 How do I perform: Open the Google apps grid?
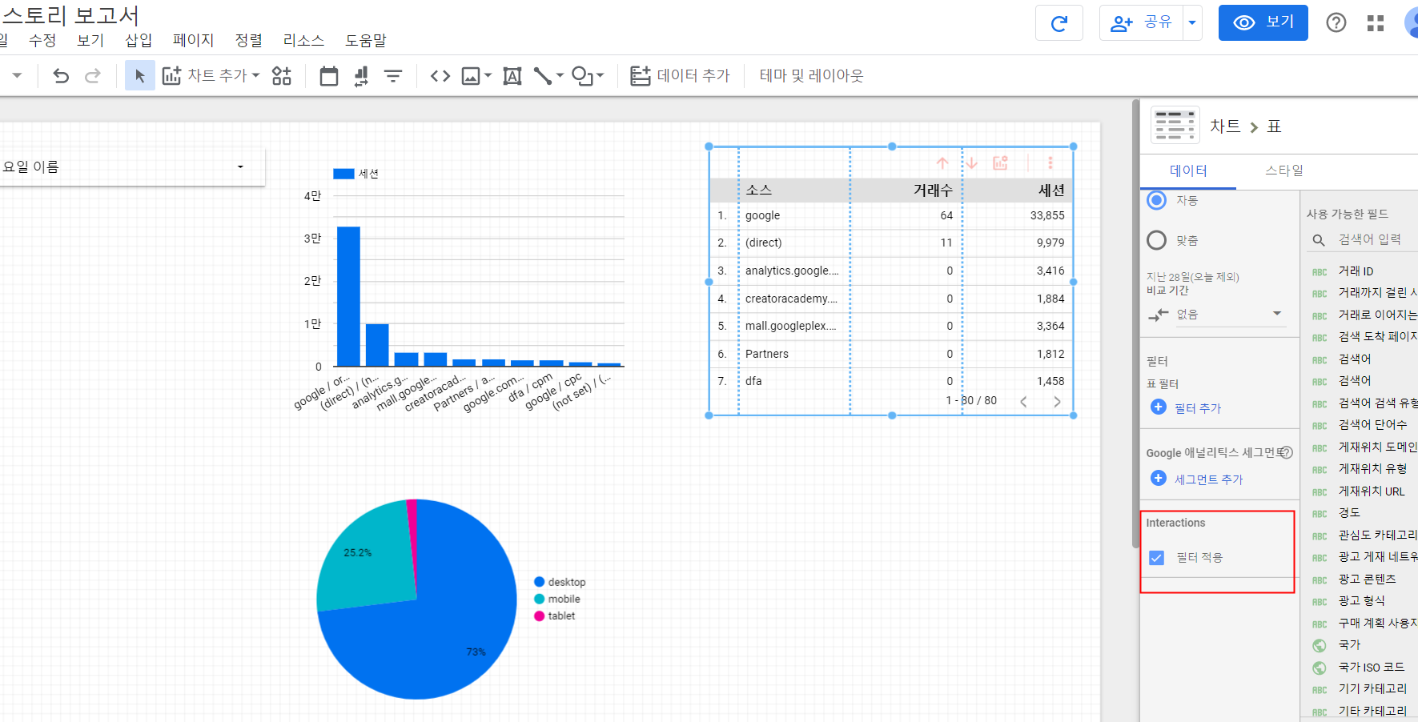[x=1376, y=23]
